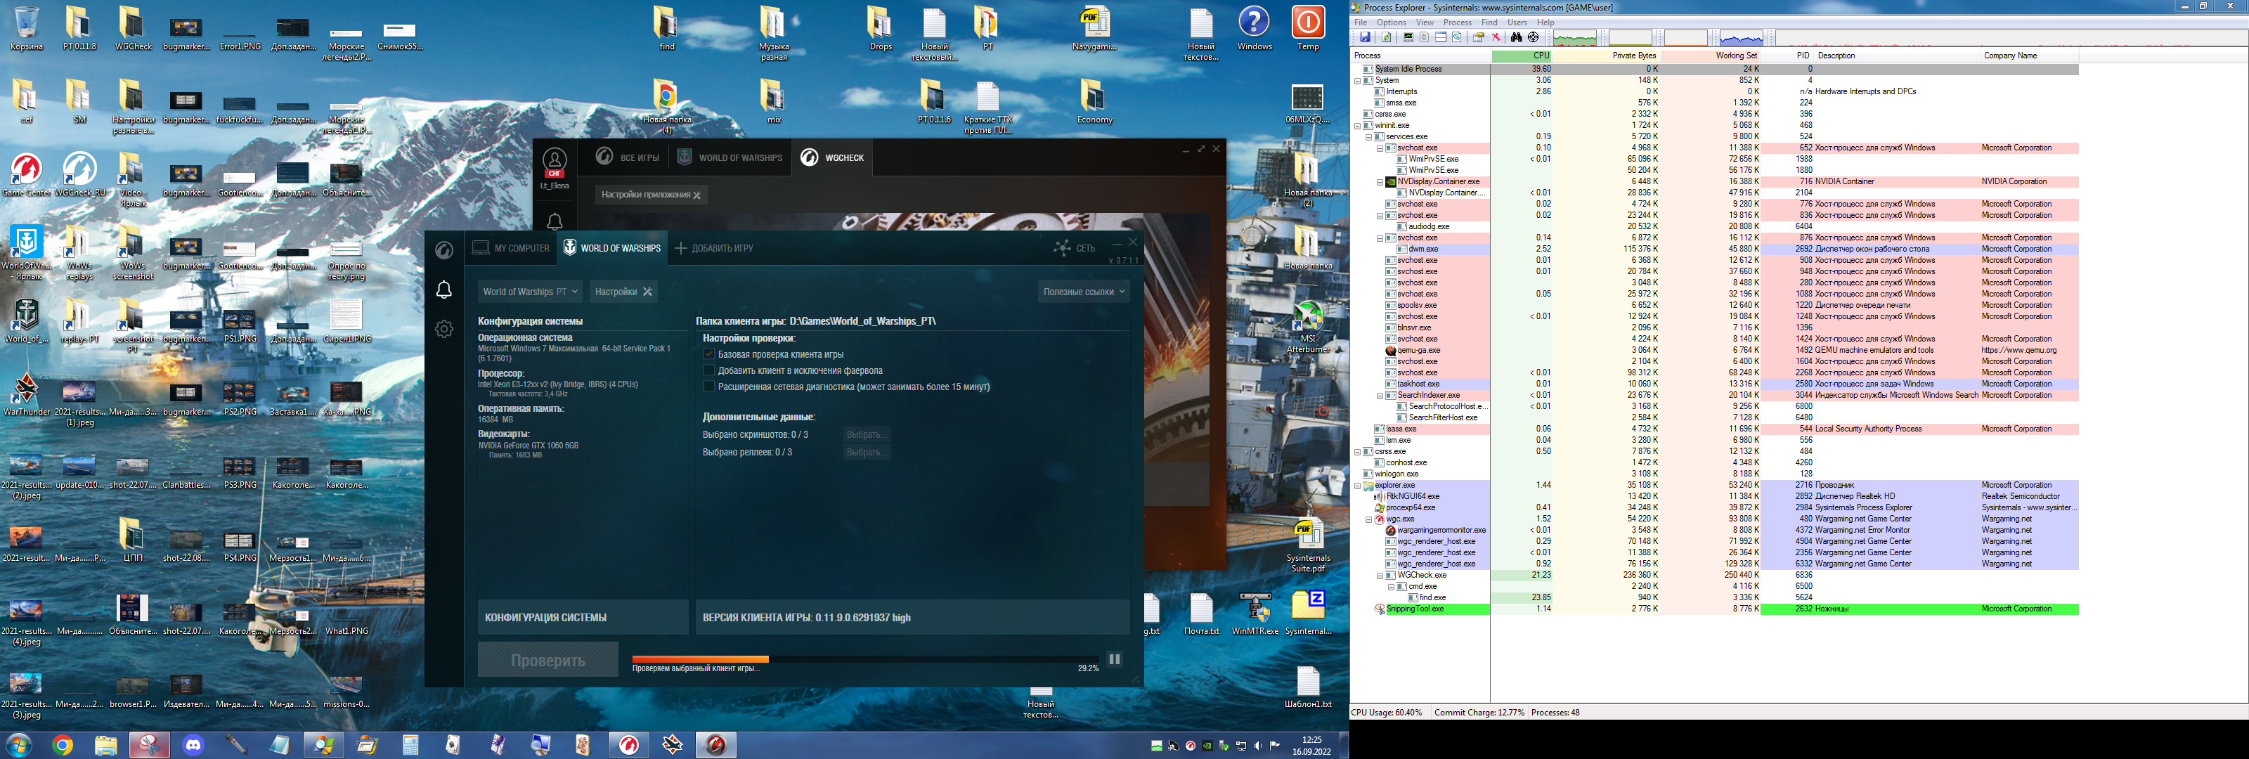The image size is (2249, 759).
Task: Enable Расширенная сетевая диагностика checkbox
Action: click(x=709, y=386)
